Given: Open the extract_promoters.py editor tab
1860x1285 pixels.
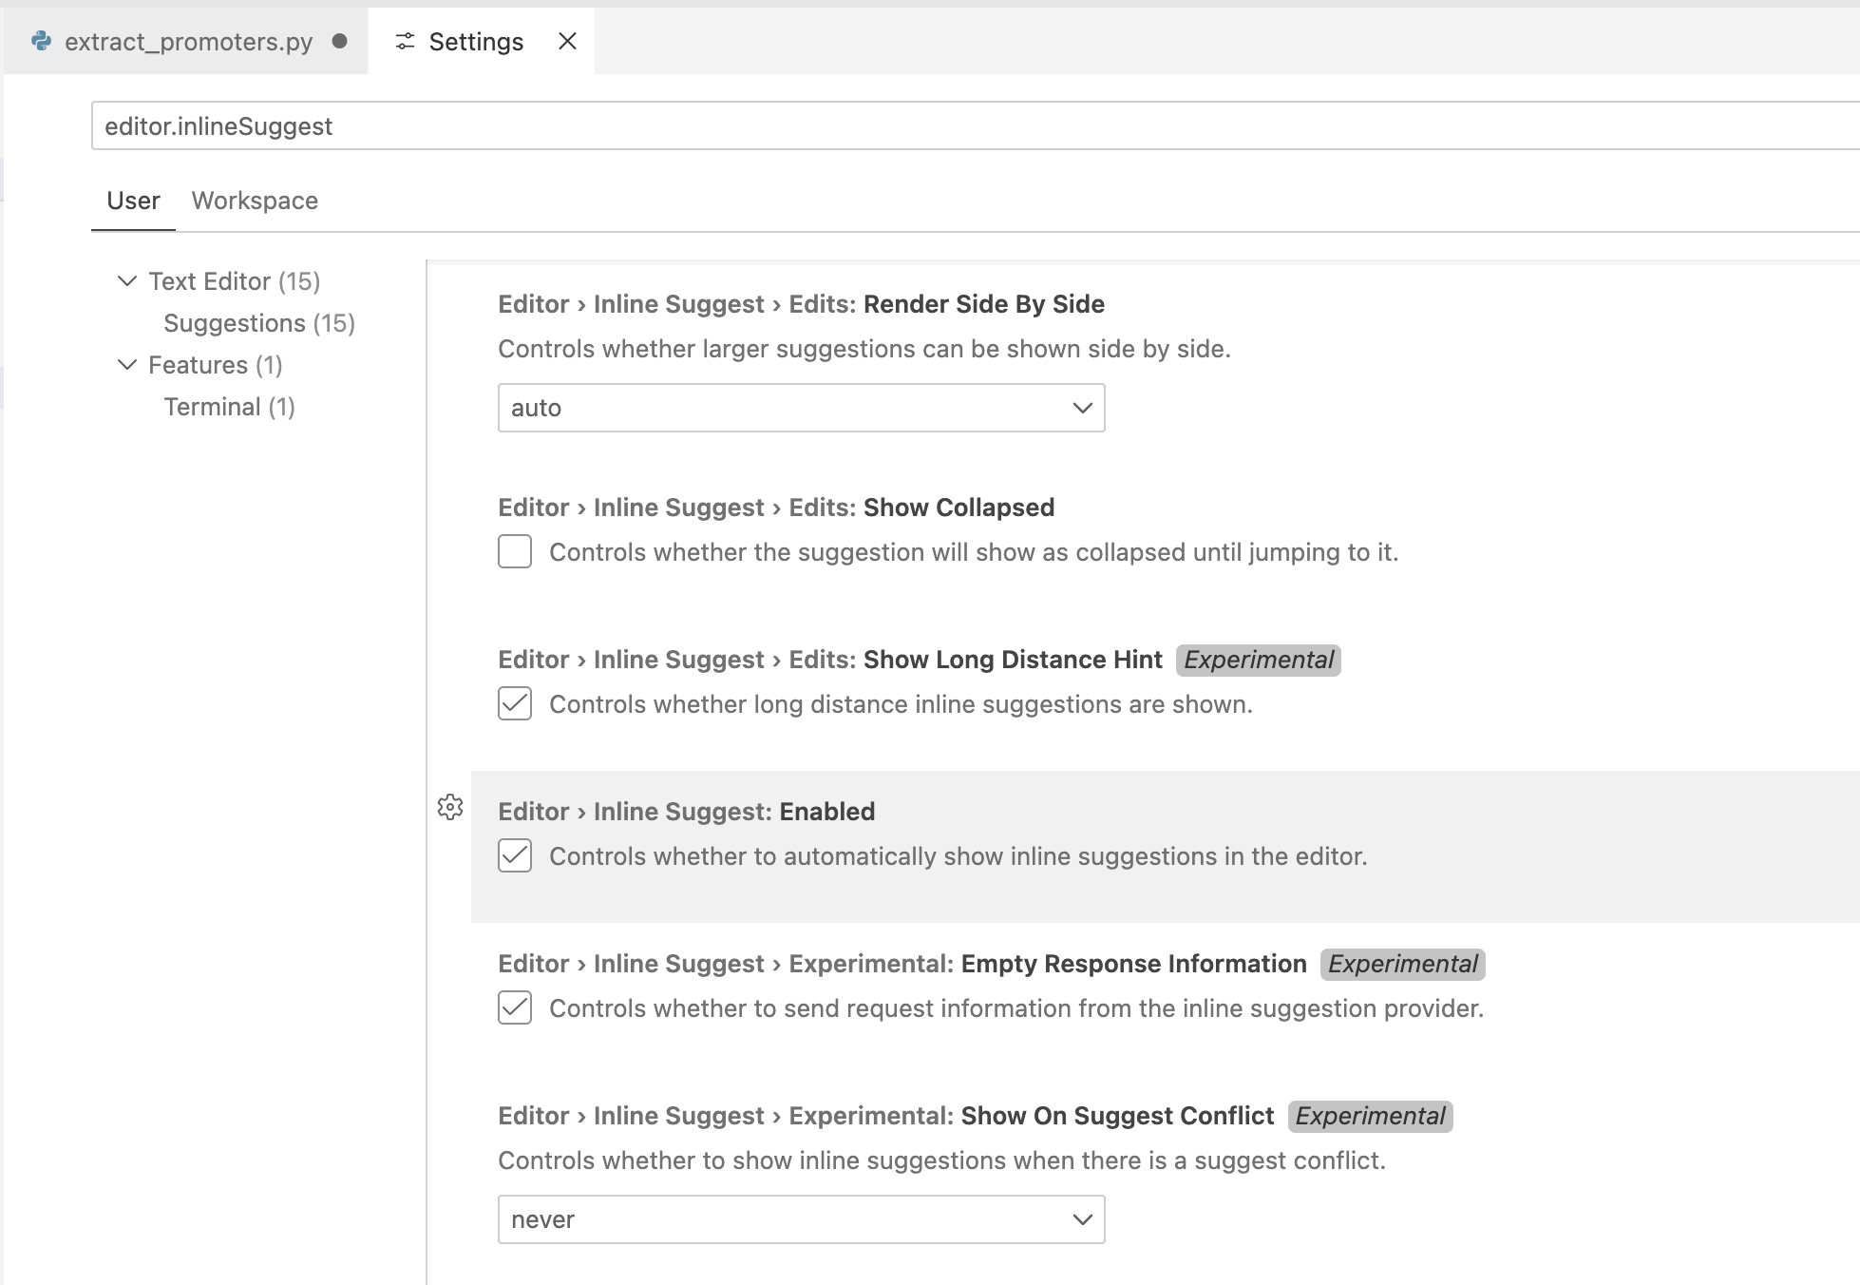Looking at the screenshot, I should coord(188,42).
